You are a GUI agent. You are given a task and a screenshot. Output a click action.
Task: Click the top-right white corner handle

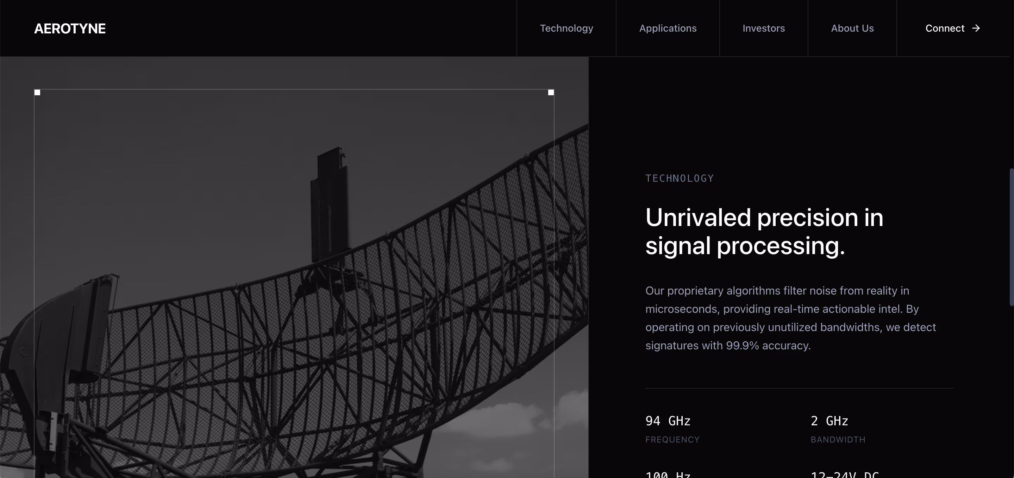click(551, 92)
